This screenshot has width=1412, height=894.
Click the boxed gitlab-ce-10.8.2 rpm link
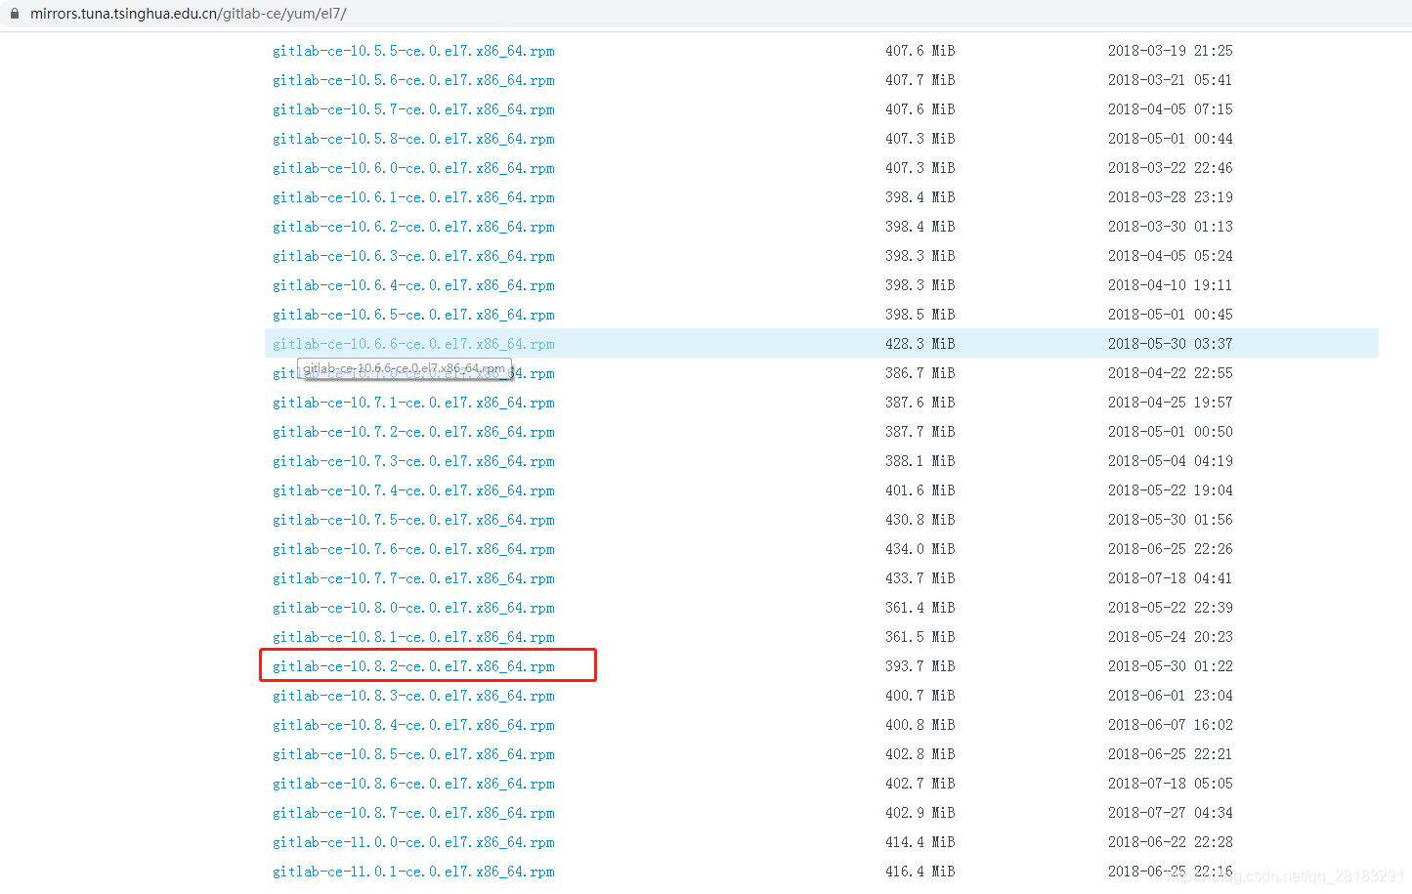[x=413, y=666]
